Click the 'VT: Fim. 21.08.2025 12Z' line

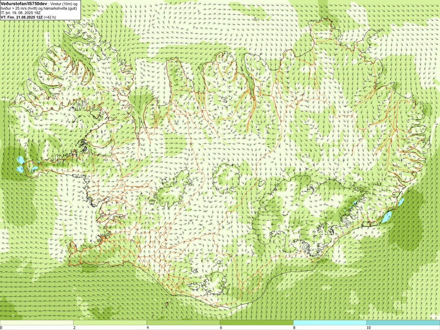[22, 17]
